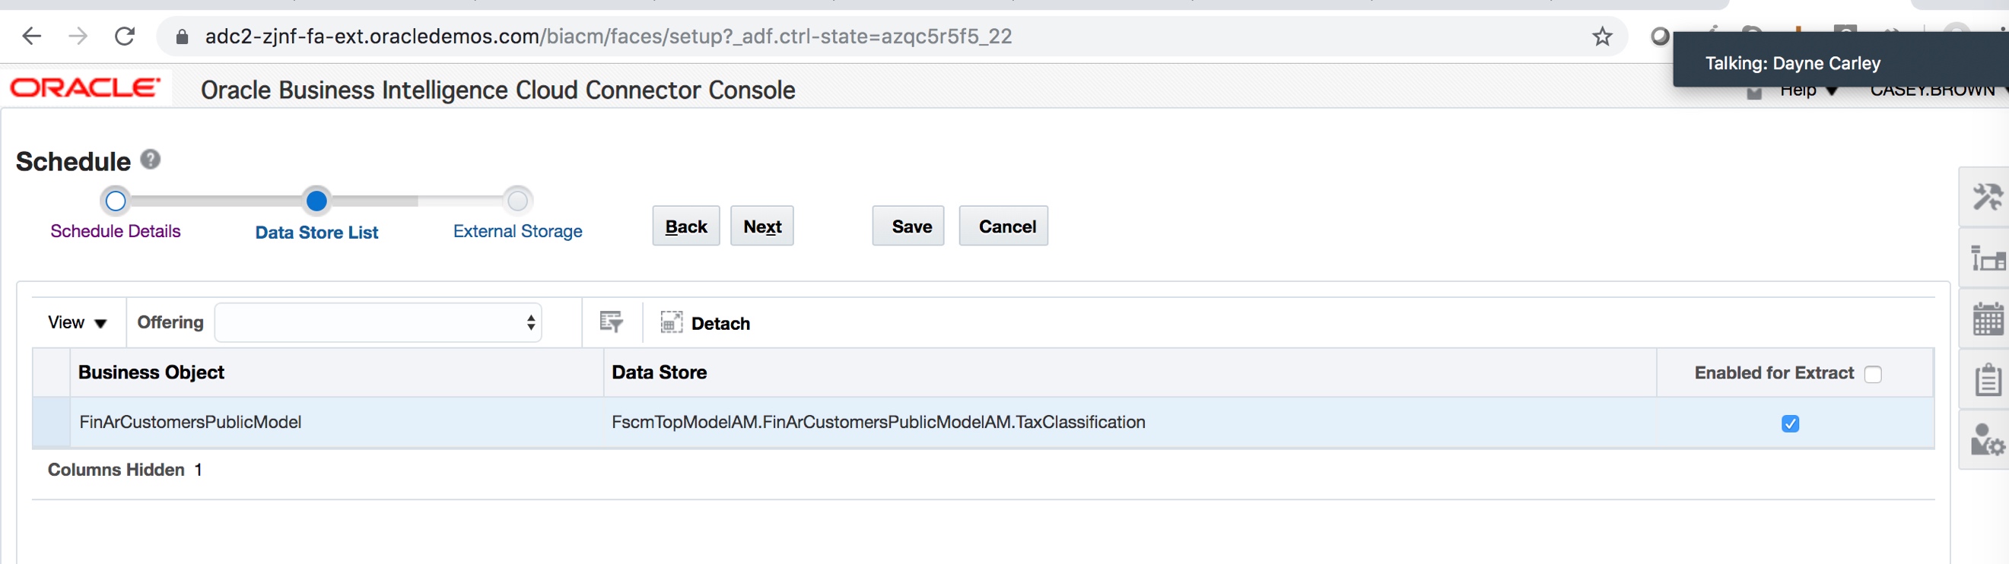
Task: Uncheck extract for the TaxClassification data store
Action: (1790, 423)
